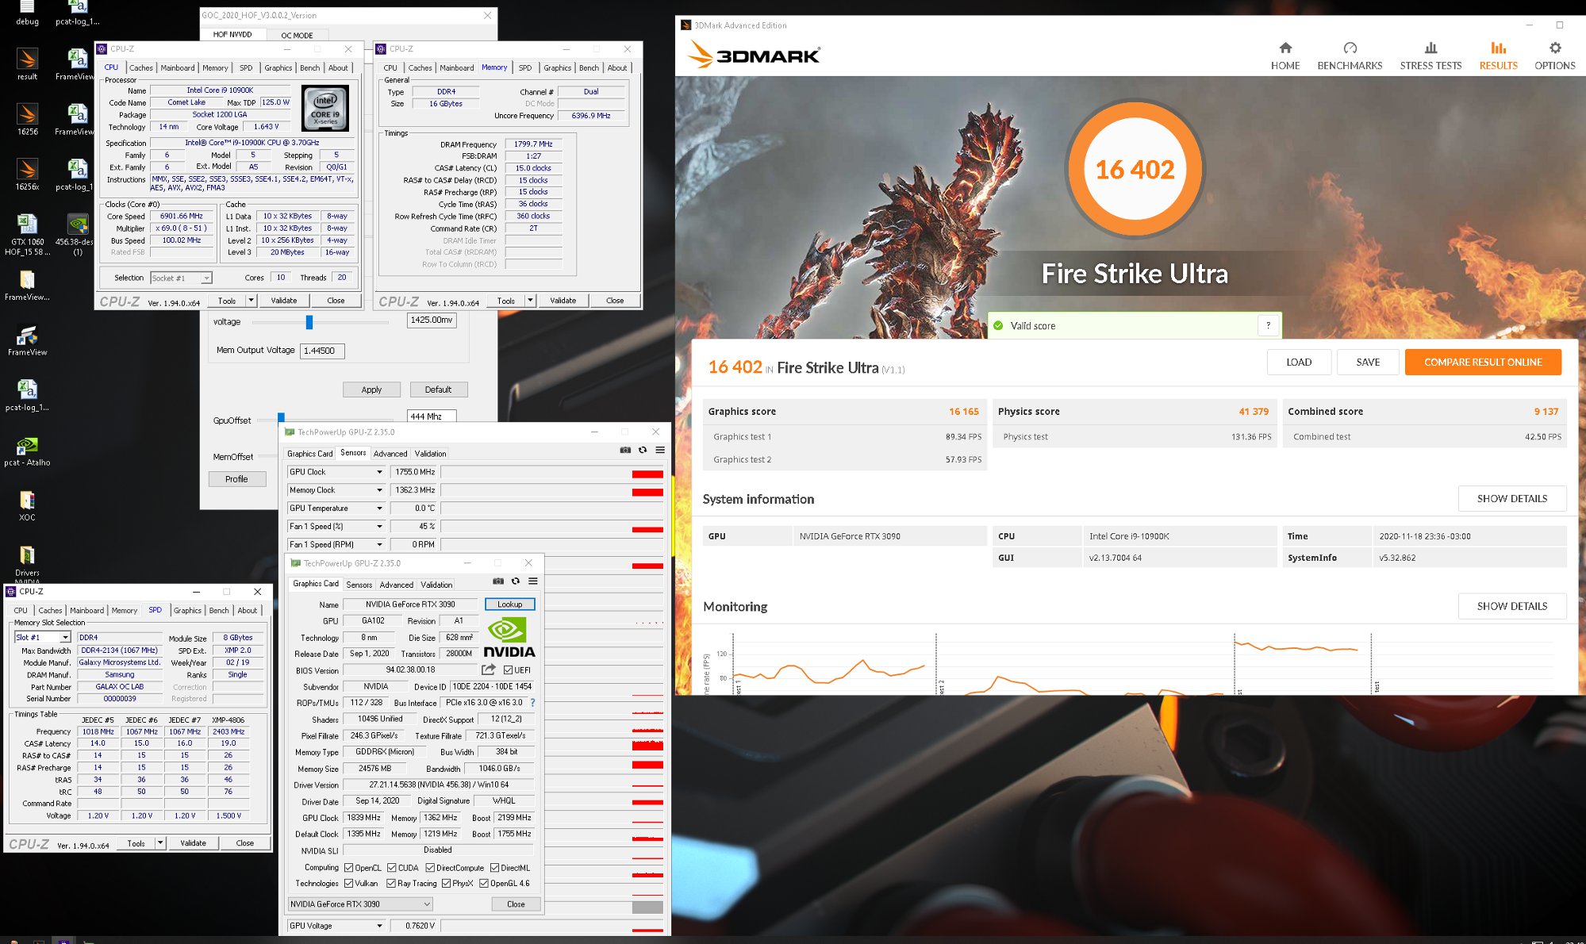Switch to Advanced tab in GPU-Z Sensors window

coord(390,454)
